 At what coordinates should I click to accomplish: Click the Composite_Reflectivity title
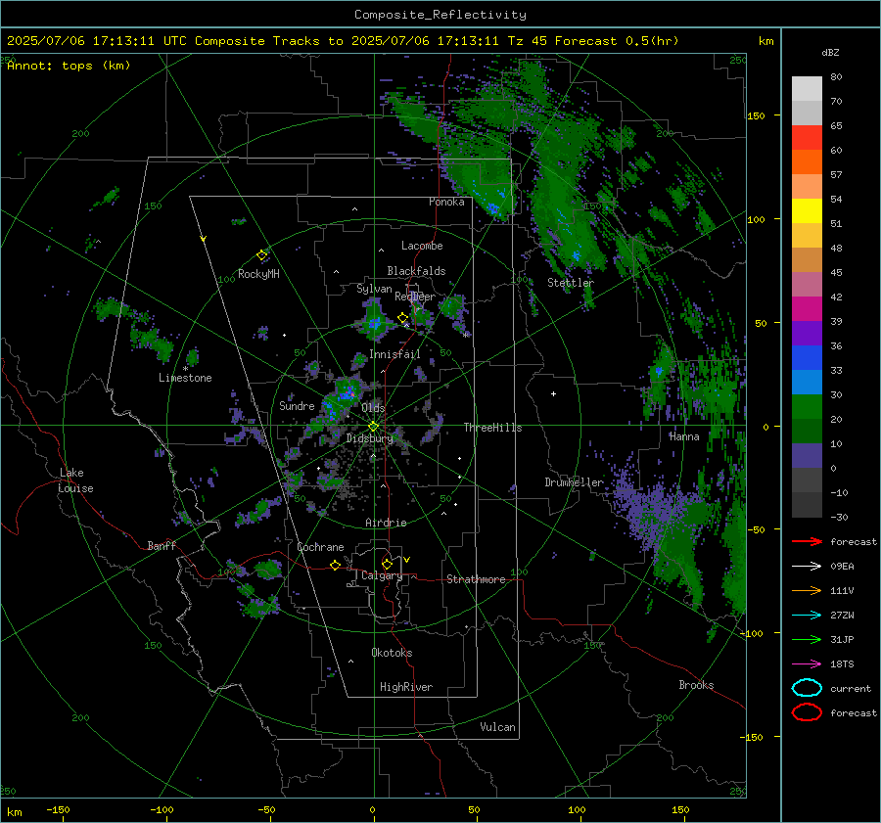pyautogui.click(x=440, y=15)
